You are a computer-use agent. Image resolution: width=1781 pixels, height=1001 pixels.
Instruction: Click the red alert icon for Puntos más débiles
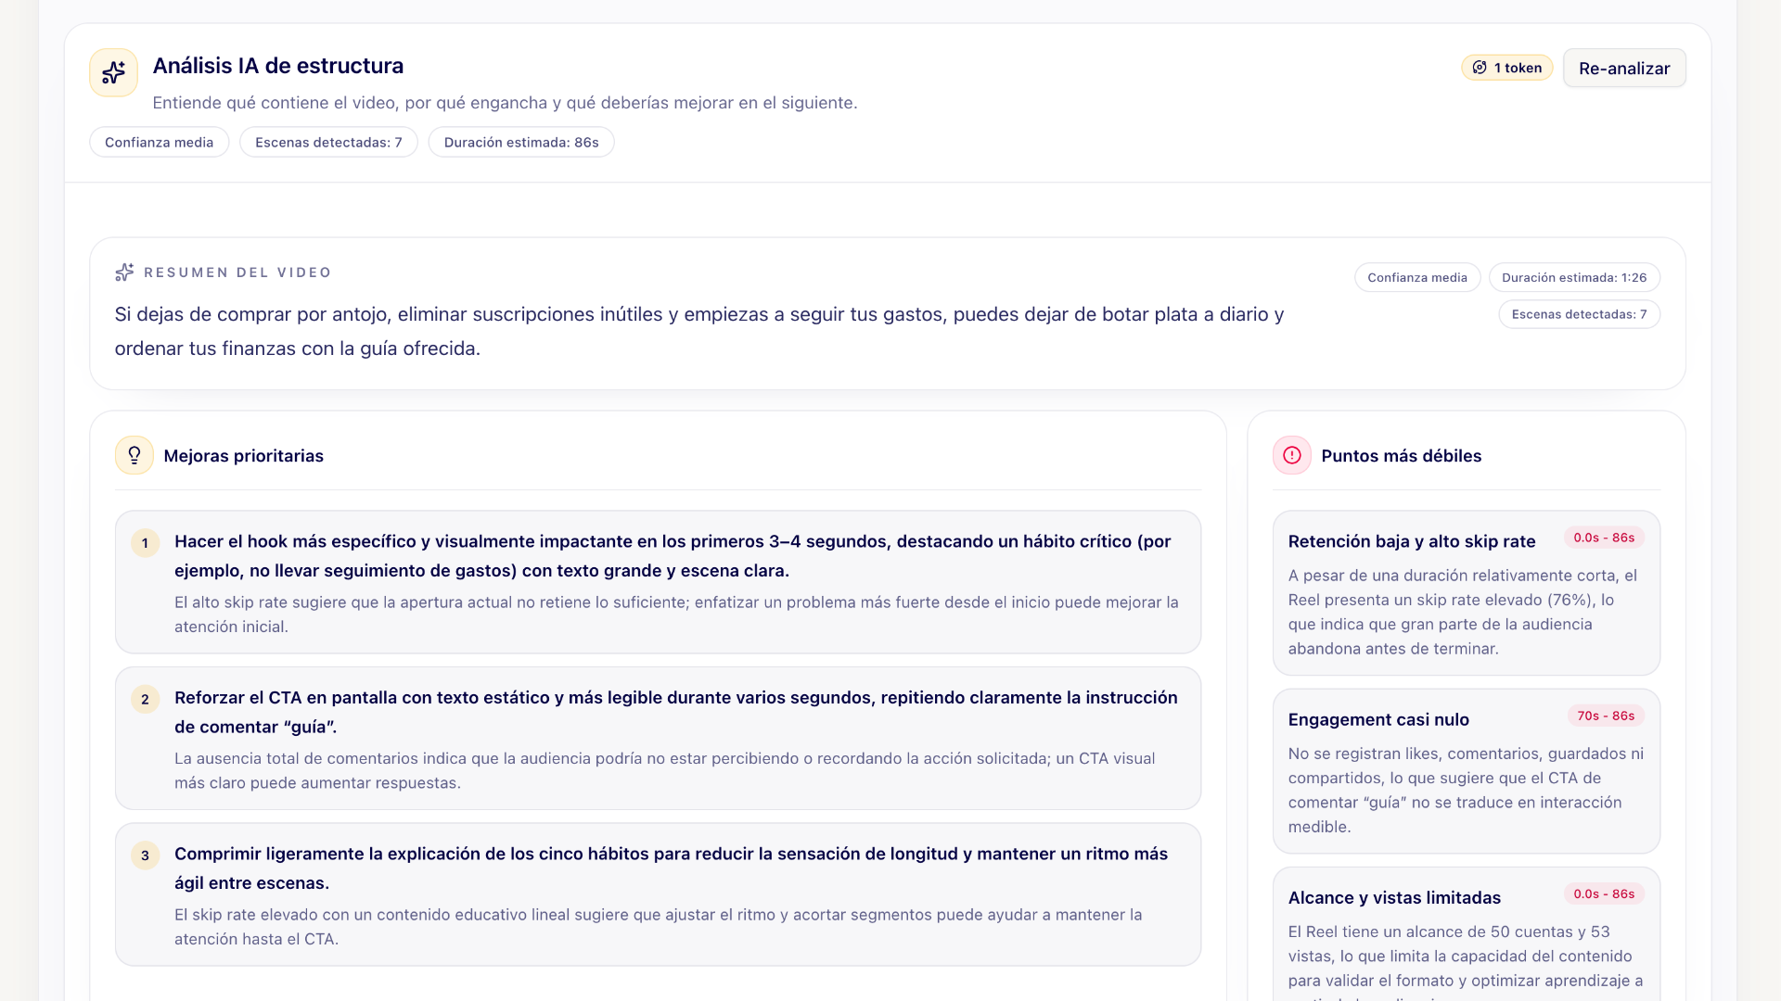click(1292, 455)
